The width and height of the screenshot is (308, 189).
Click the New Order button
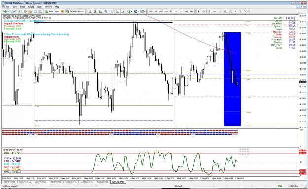pyautogui.click(x=52, y=11)
